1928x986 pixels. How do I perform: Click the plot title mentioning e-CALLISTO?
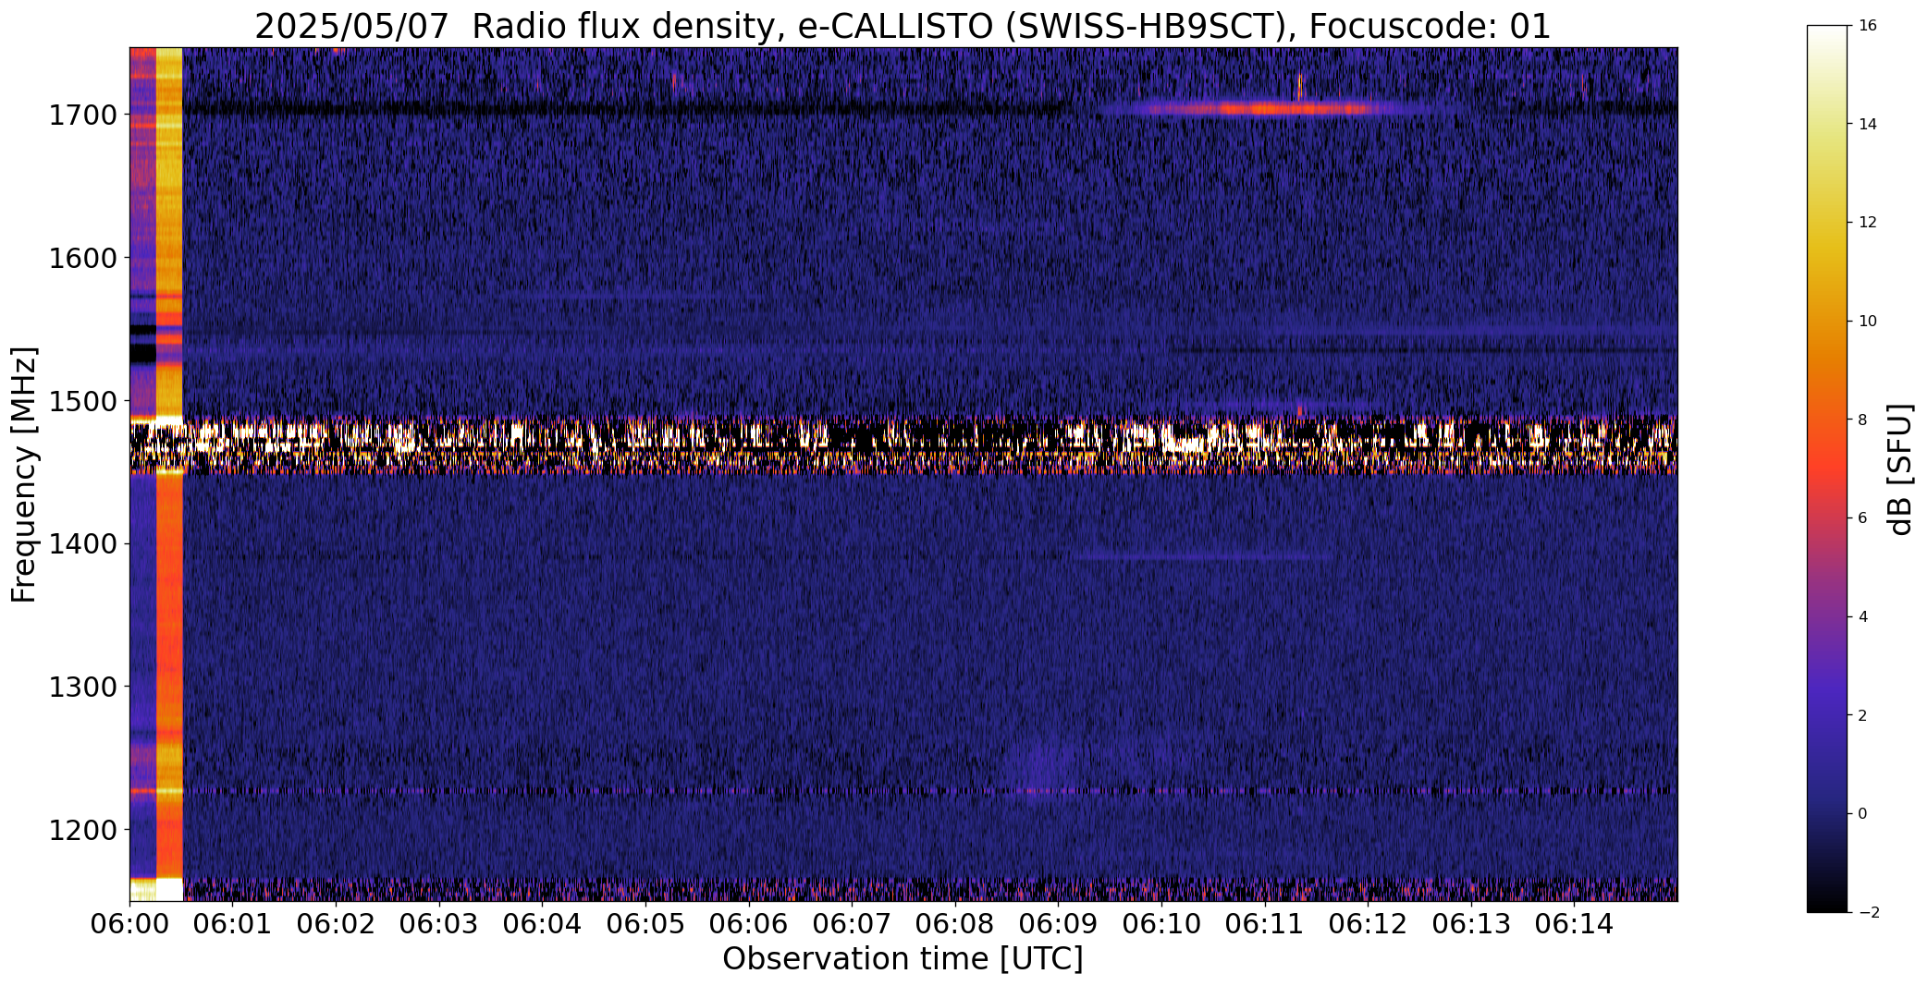coord(903,26)
